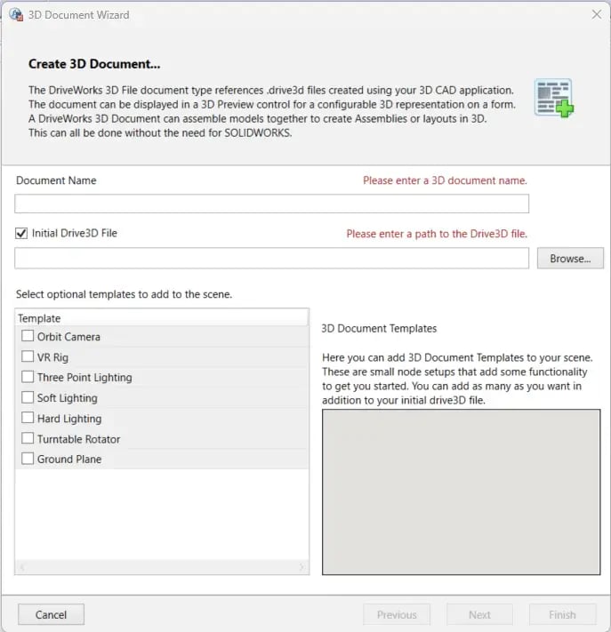
Task: Tick the VR Rig template checkbox
Action: tap(28, 356)
